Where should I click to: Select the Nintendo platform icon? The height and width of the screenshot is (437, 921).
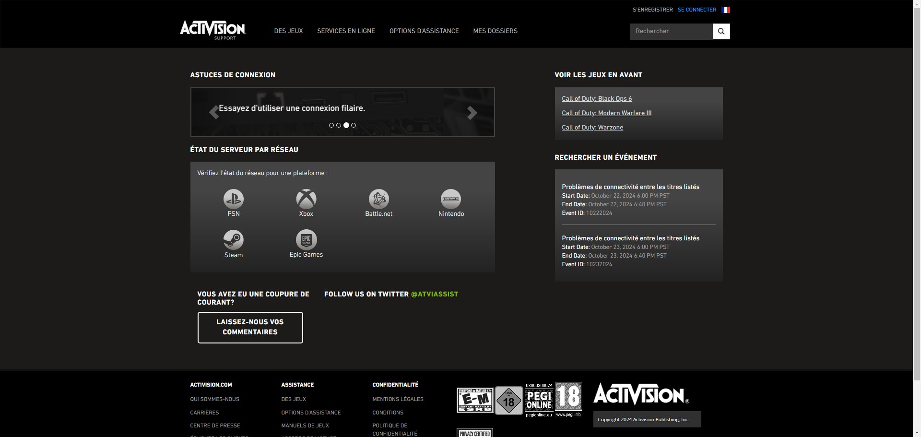[x=450, y=199]
